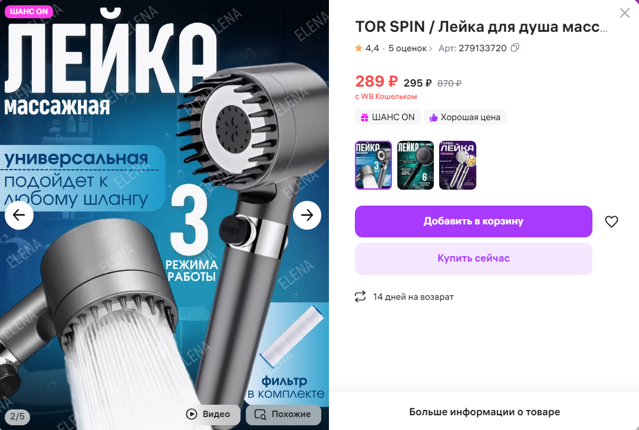The height and width of the screenshot is (430, 639).
Task: Click Добавить в корзину button
Action: [x=473, y=221]
